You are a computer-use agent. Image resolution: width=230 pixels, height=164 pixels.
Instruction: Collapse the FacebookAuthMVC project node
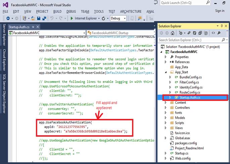pos(162,52)
